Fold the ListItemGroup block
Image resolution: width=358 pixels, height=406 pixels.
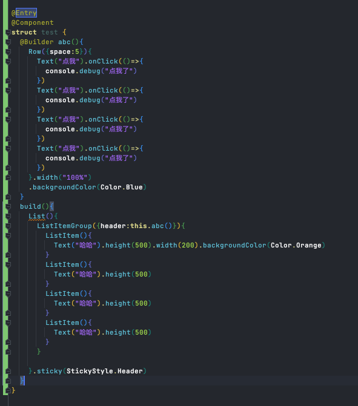8,226
